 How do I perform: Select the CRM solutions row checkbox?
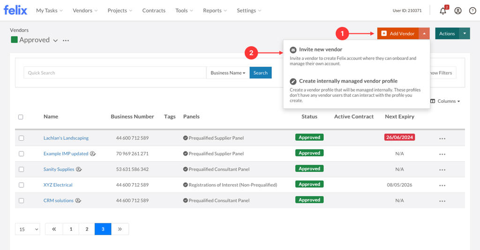(21, 200)
